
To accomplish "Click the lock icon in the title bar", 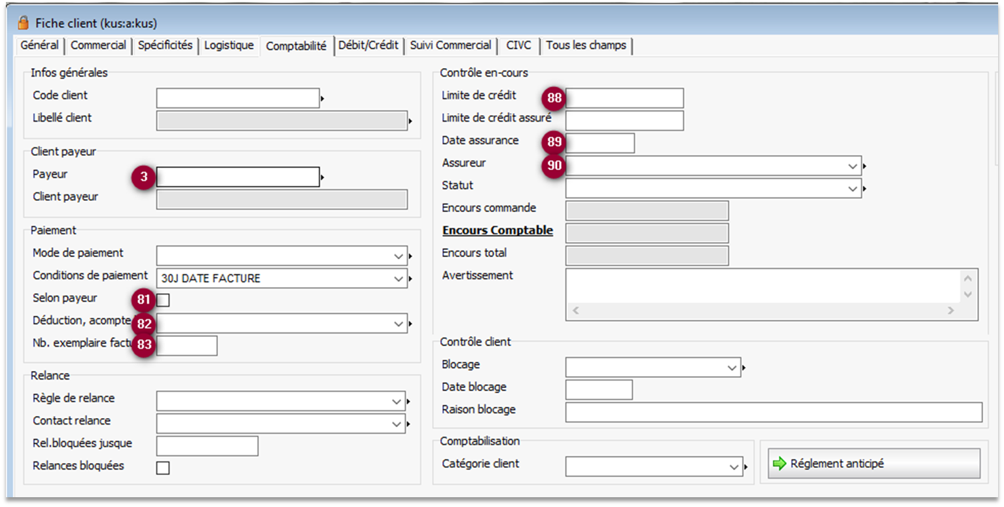I will (x=24, y=24).
